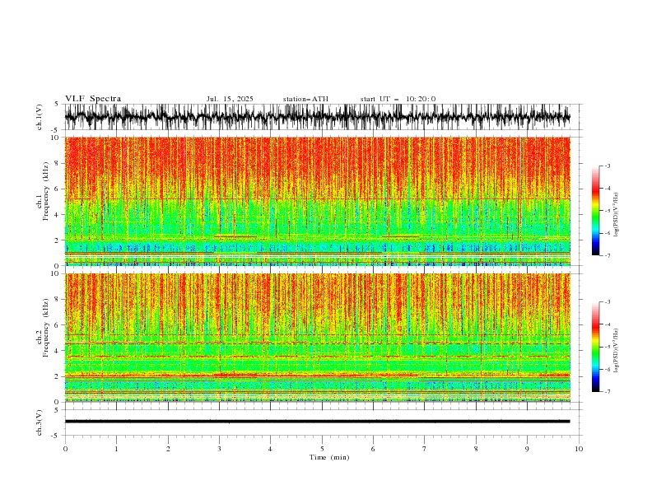652x504 pixels.
Task: Click the "-3" label on the upper color bar
Action: click(x=607, y=166)
